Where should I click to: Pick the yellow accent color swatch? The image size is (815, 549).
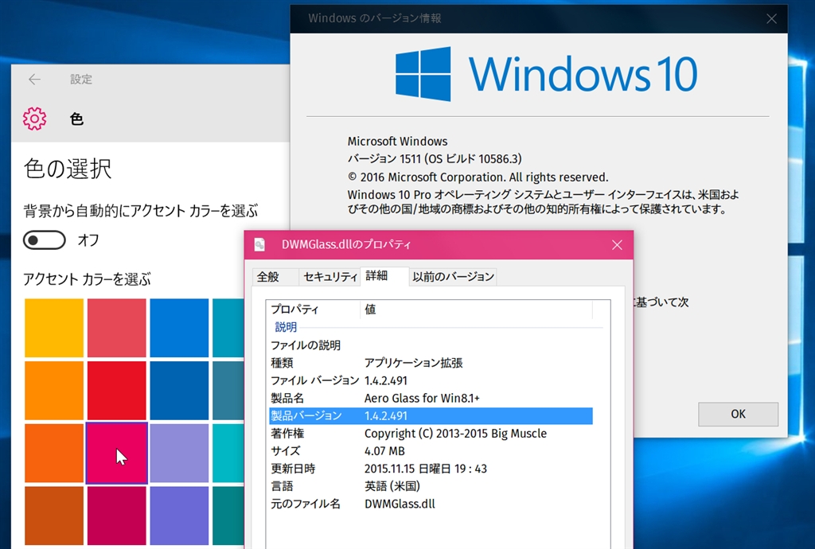click(54, 328)
